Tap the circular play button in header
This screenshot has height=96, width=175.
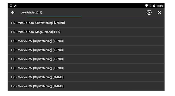pos(149,12)
